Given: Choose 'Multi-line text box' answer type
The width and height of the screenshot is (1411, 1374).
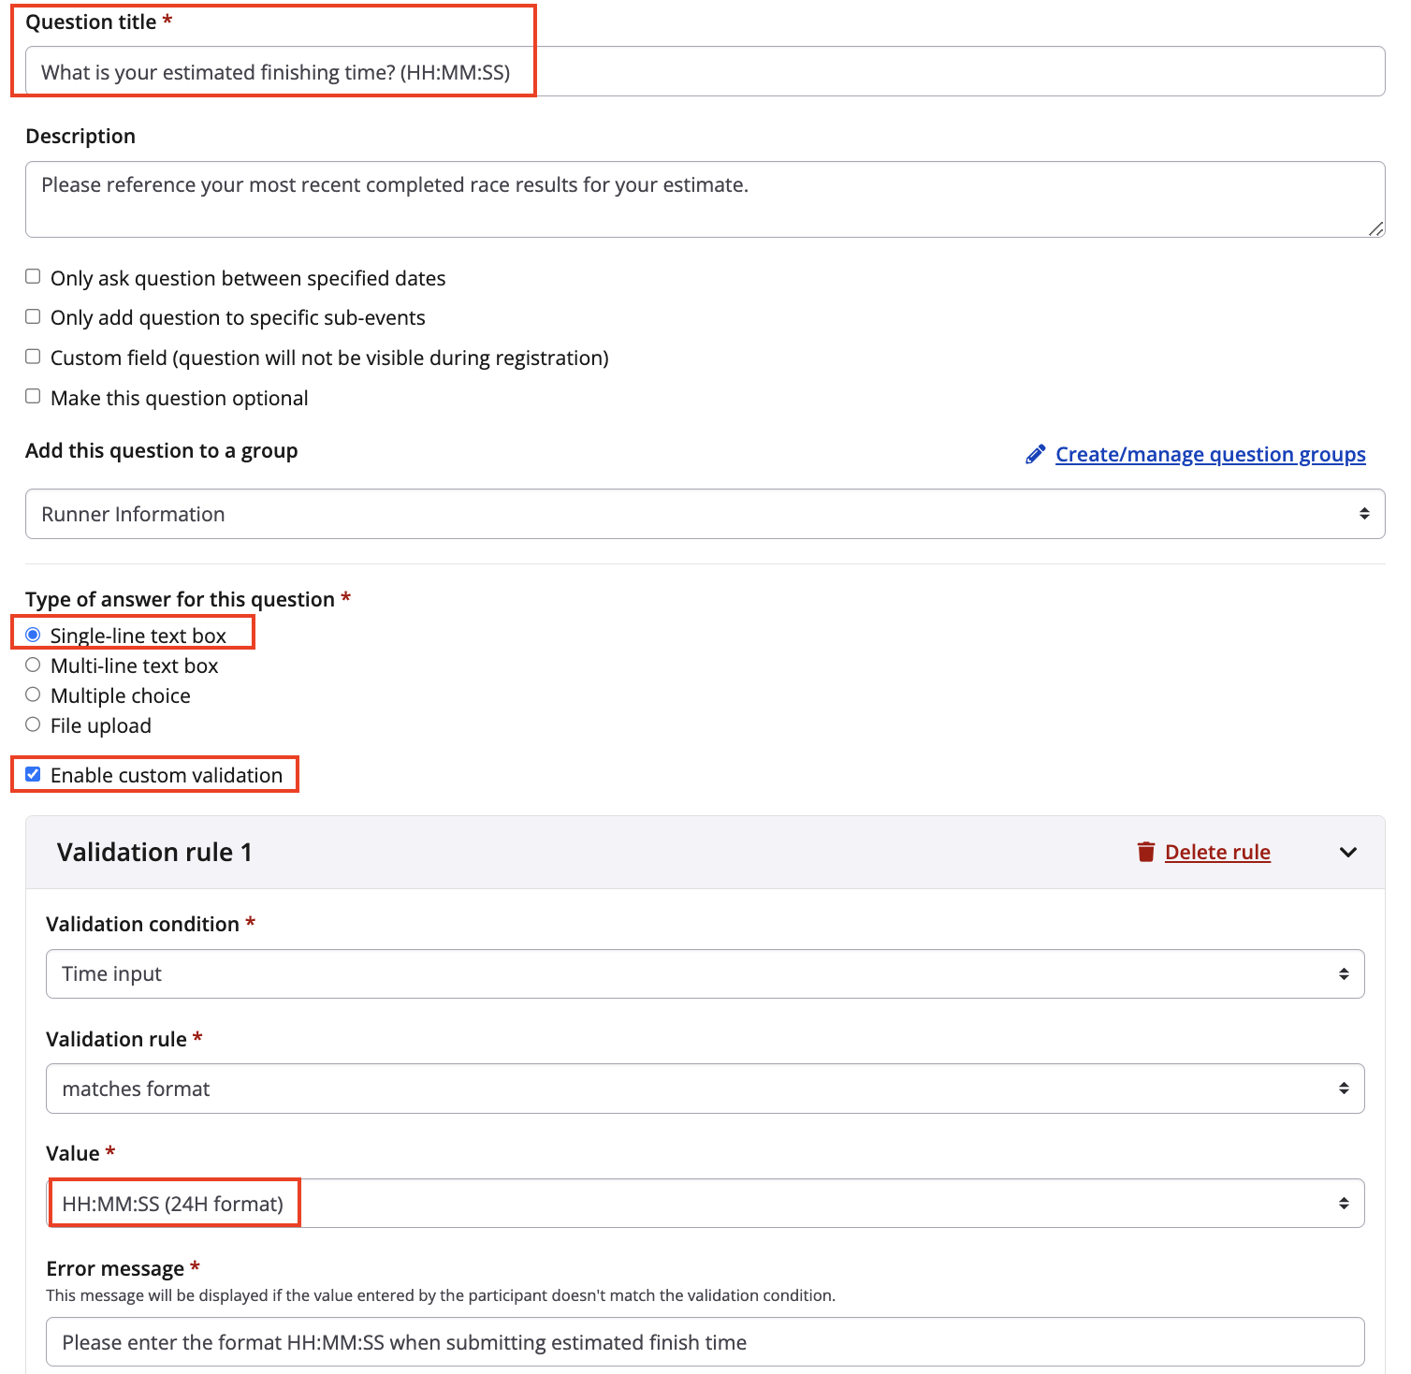Looking at the screenshot, I should tap(33, 665).
